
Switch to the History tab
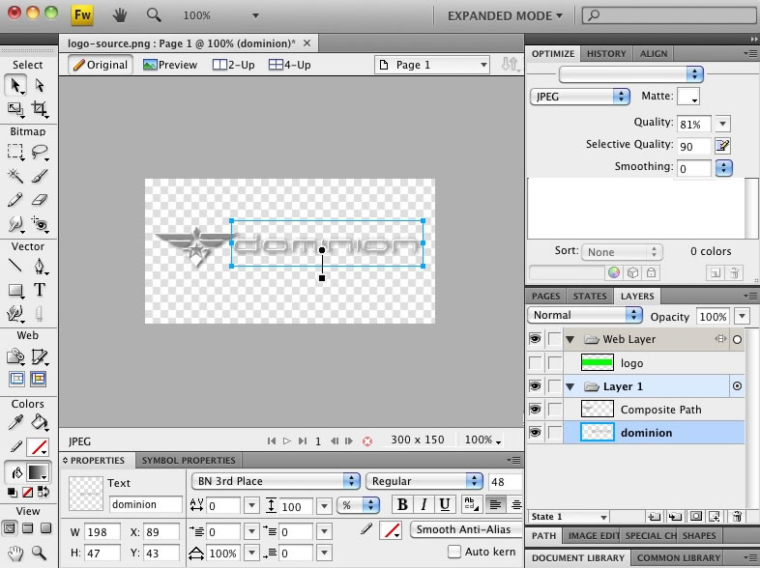pos(606,54)
